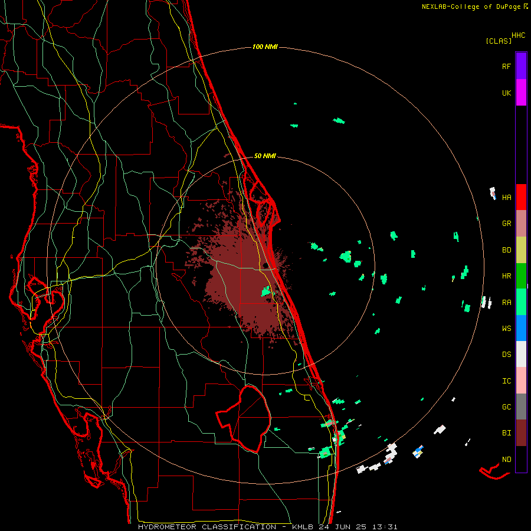Pick the RA light green legend swatch
The width and height of the screenshot is (531, 531).
coord(521,302)
